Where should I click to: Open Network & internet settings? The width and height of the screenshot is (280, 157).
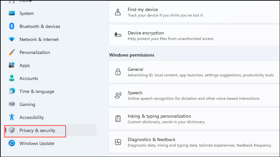50,39
